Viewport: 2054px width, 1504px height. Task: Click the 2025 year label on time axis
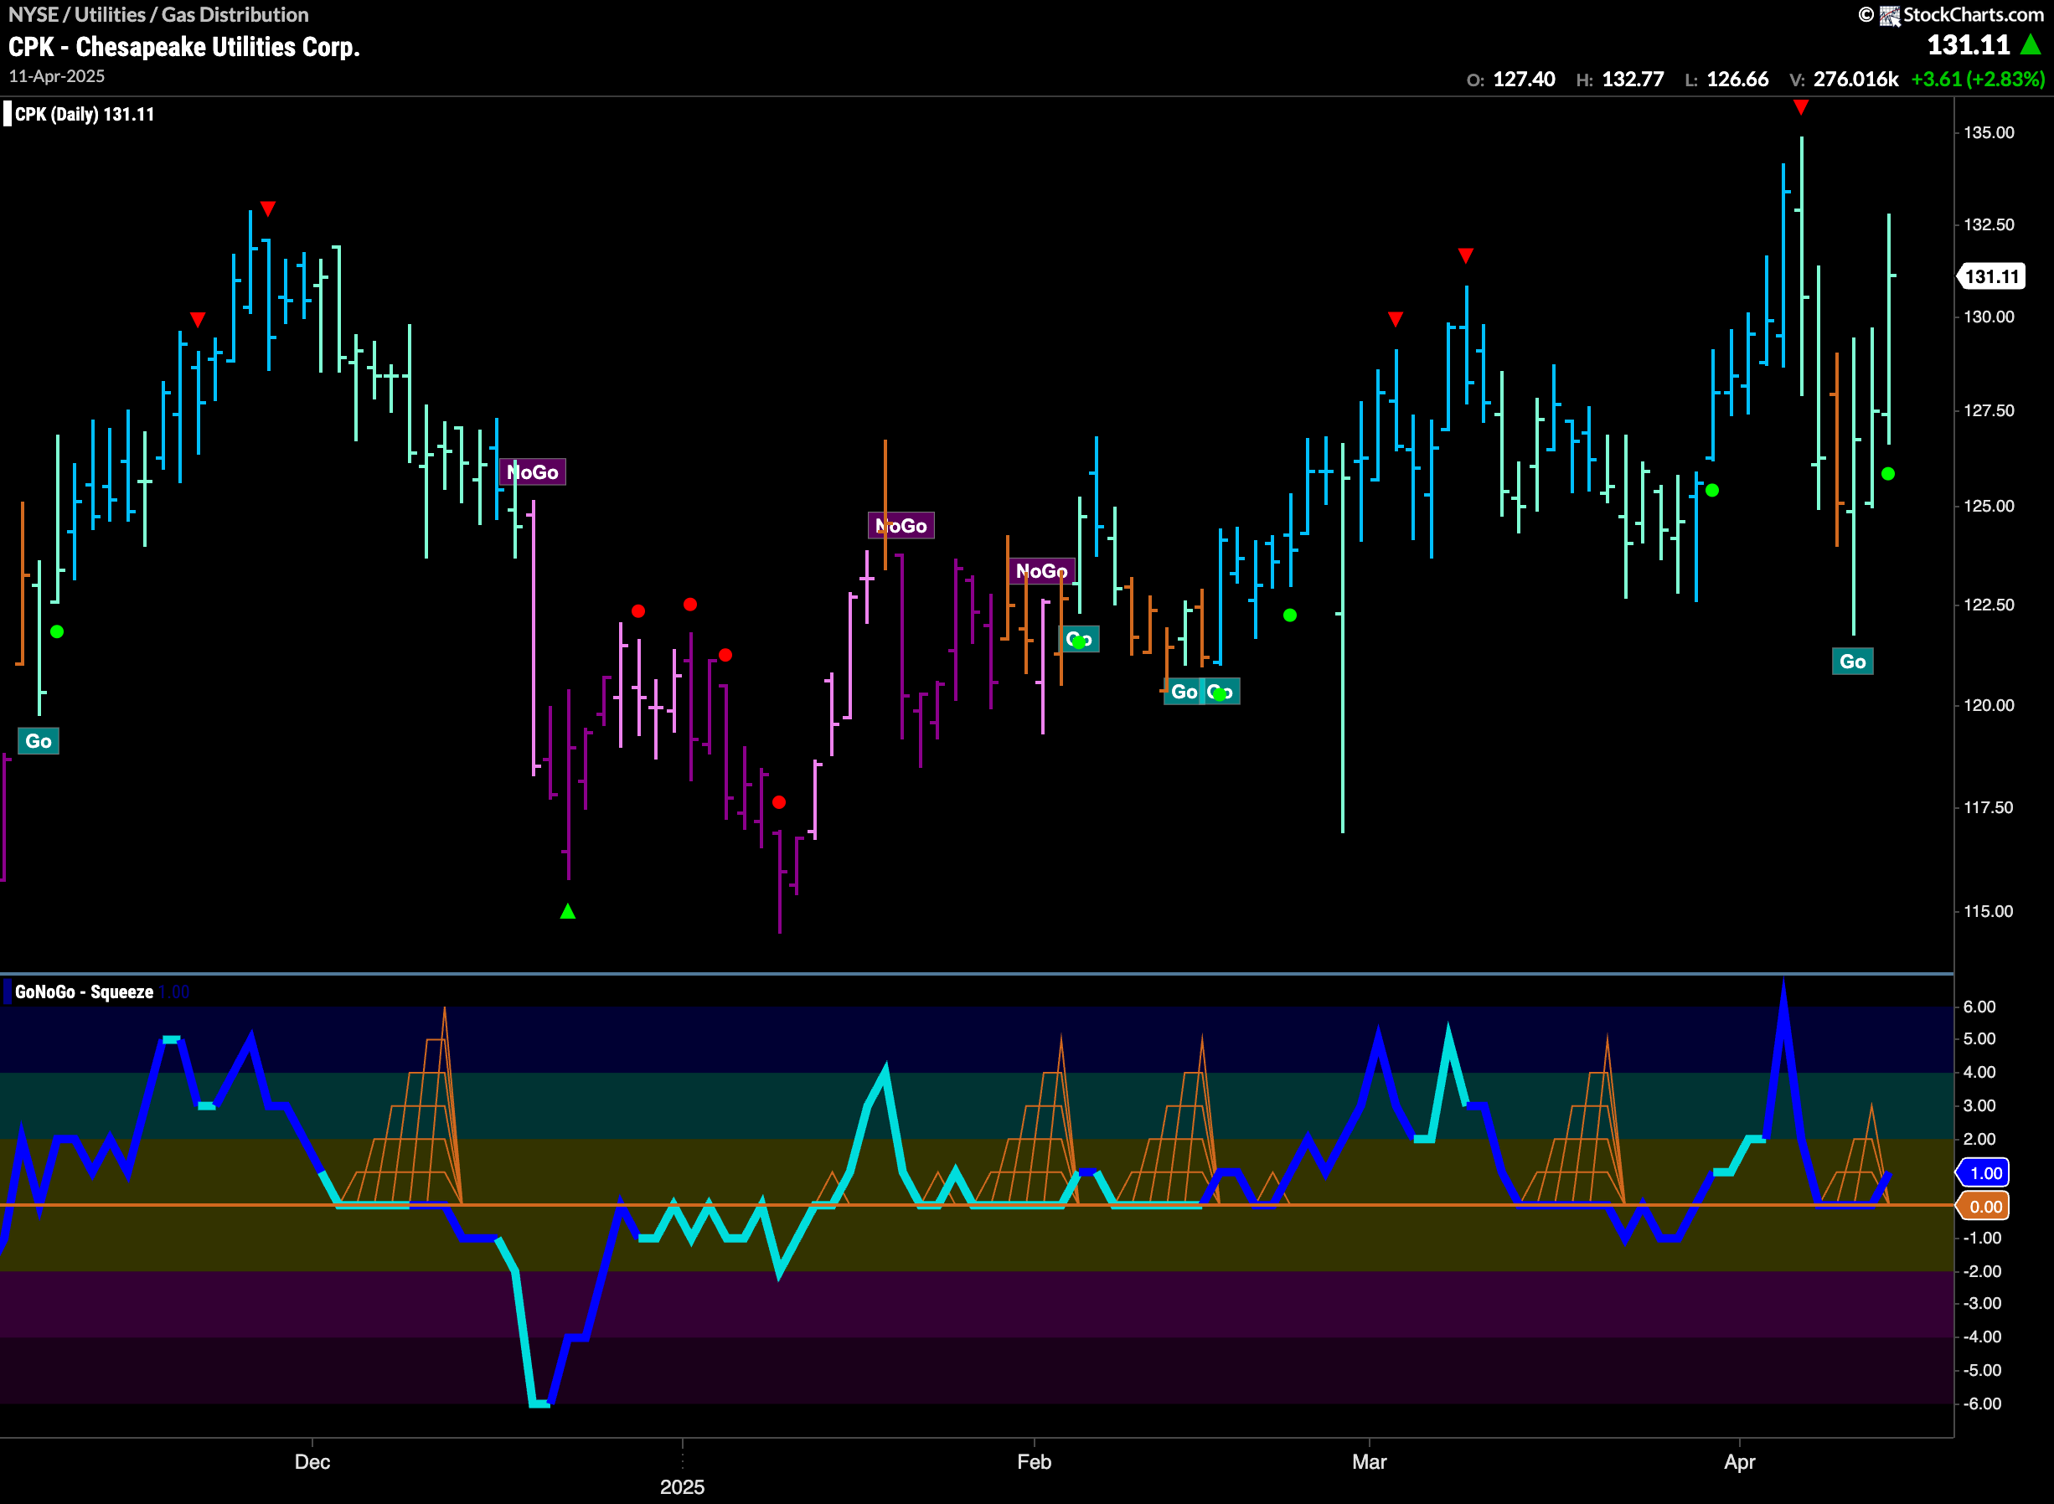682,1486
